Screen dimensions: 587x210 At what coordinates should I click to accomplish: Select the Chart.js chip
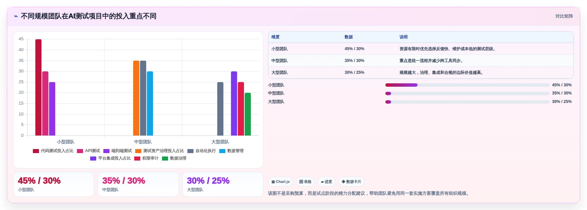[x=281, y=182]
